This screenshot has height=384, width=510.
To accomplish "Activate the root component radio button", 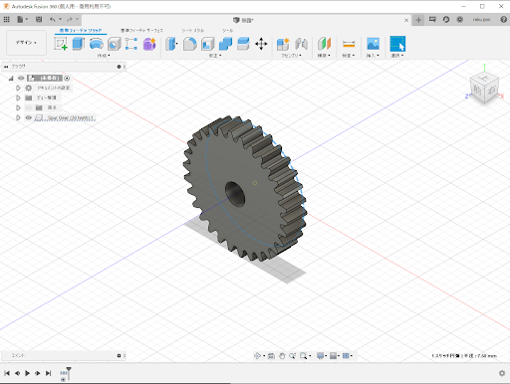I will 67,79.
